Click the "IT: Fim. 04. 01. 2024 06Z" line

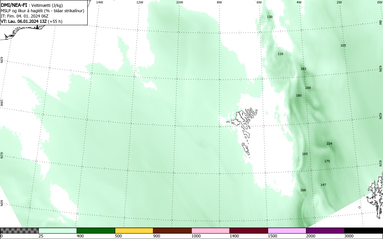tap(25, 16)
